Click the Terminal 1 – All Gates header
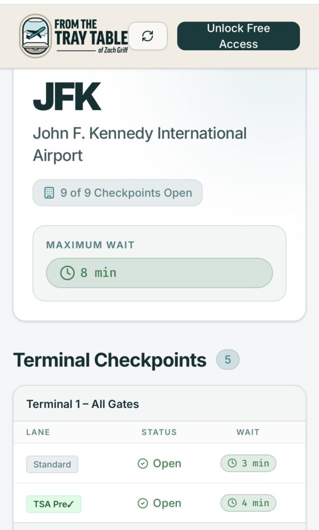The image size is (319, 530). [x=83, y=404]
